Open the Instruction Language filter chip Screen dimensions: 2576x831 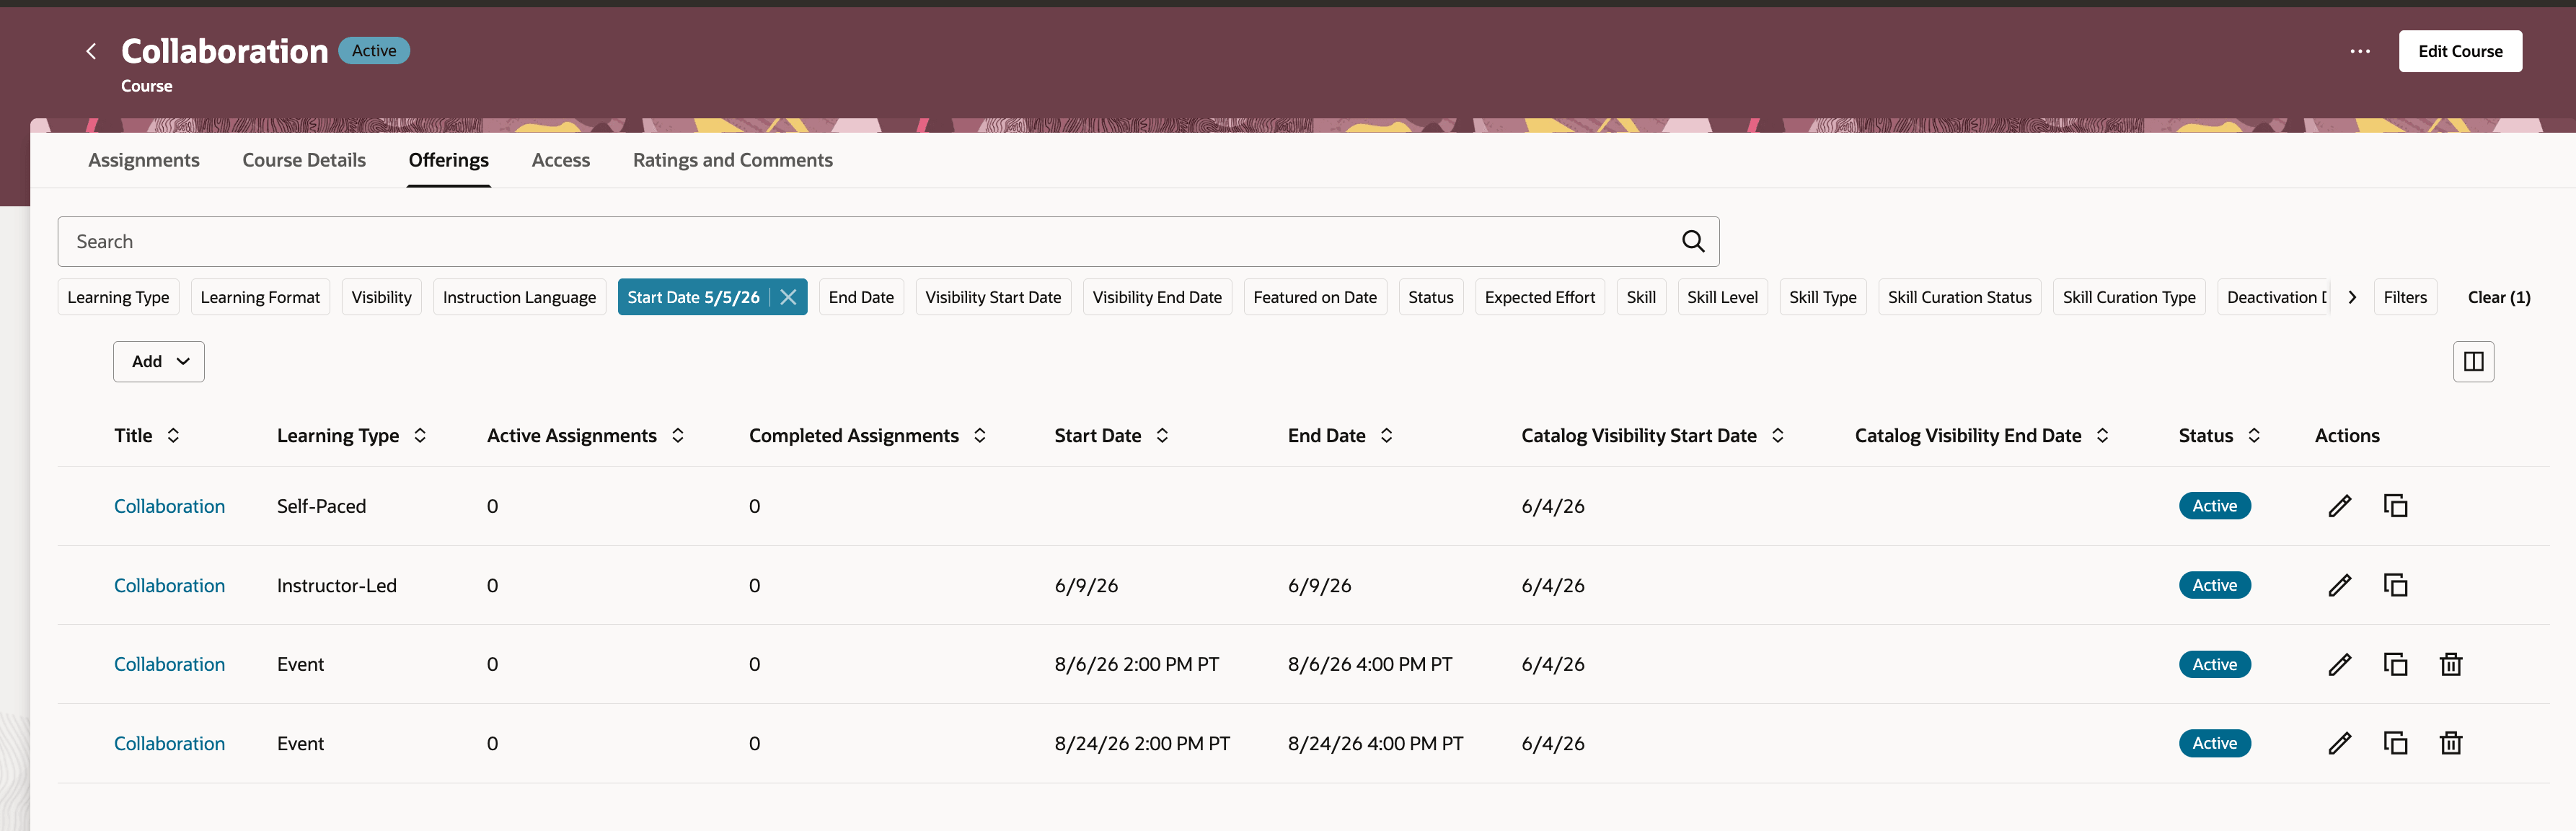[x=519, y=297]
